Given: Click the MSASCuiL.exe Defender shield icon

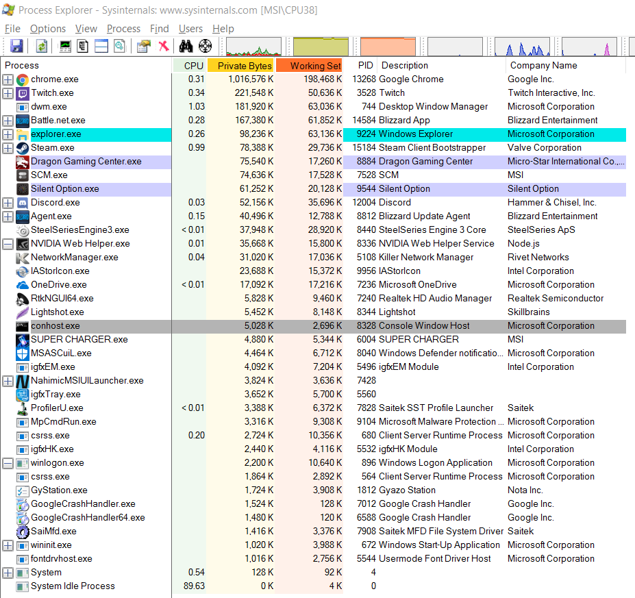Looking at the screenshot, I should coord(23,353).
